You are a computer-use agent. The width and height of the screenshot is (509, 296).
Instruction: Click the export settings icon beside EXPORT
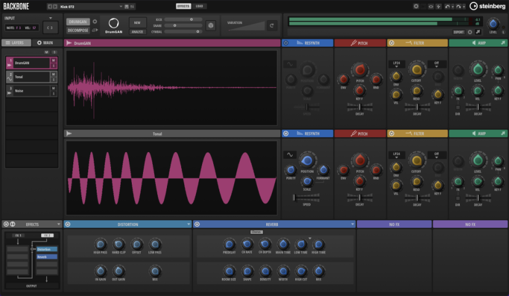[470, 31]
